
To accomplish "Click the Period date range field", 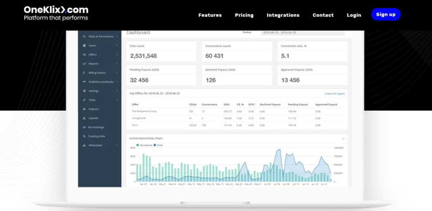I will (302, 32).
